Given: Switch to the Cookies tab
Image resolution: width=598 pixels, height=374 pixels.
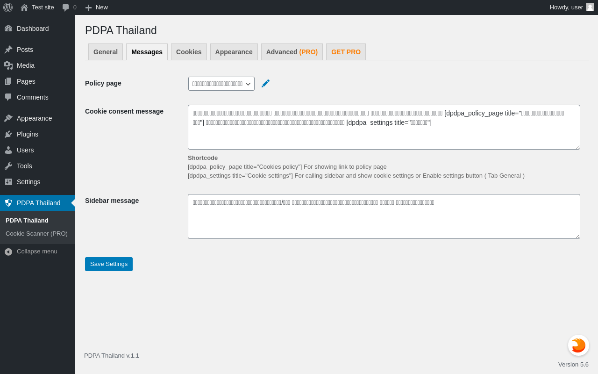Looking at the screenshot, I should click(189, 52).
